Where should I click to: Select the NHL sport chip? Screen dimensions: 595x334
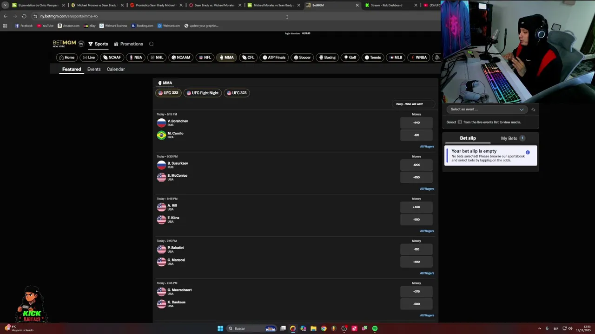pos(157,58)
